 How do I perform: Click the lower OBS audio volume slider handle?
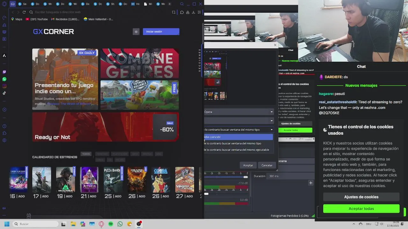[x=206, y=194]
